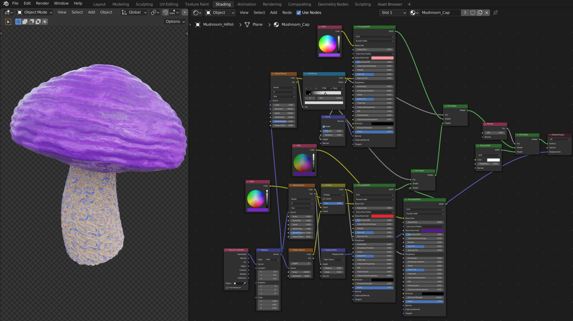Open the Render menu
Image resolution: width=573 pixels, height=321 pixels.
coord(42,3)
